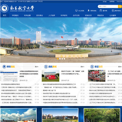Open the 江西日报《强省访谈》 article
This screenshot has width=122, height=122.
17,87
